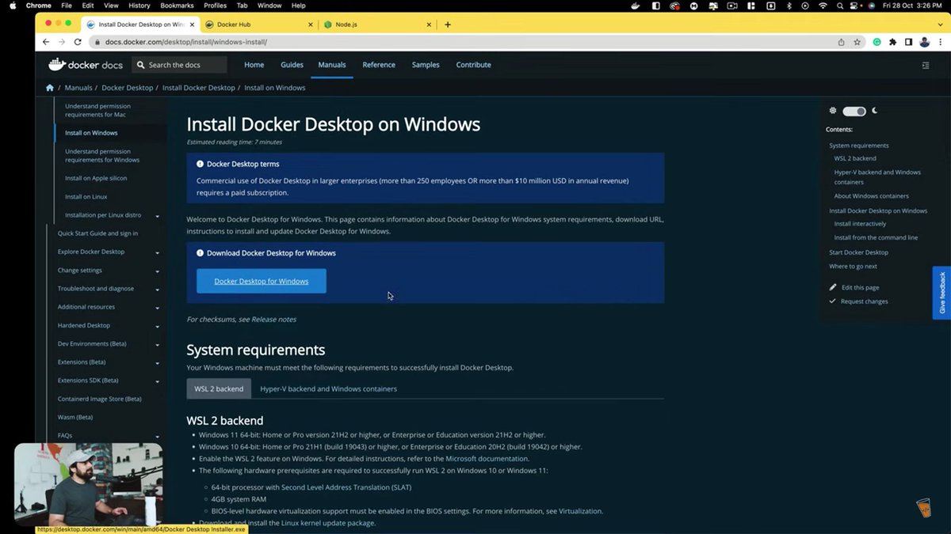Click the share icon in address bar
This screenshot has height=534, width=951.
coord(842,42)
